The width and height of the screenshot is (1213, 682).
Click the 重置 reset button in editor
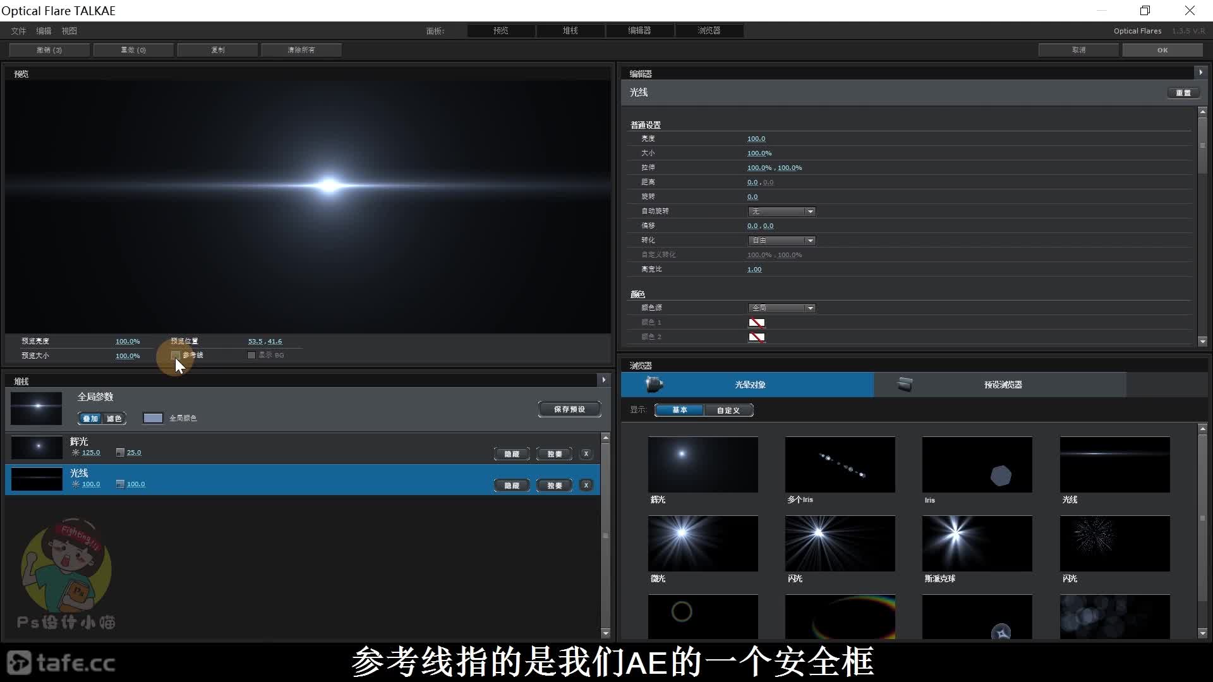(x=1183, y=93)
